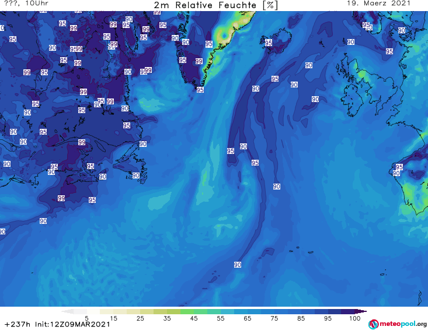Click the 'Init:12Z09MAR2021' initialization text

point(72,324)
